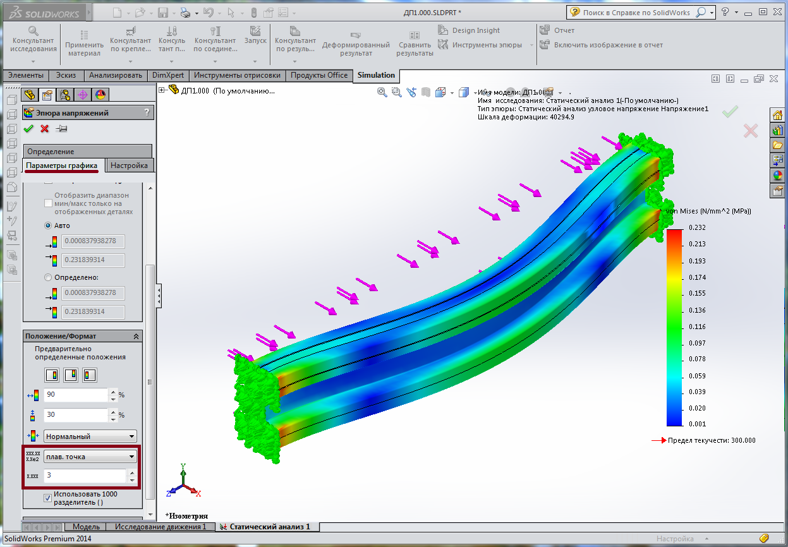788x547 pixels.
Task: Click Применить материал button
Action: [84, 43]
